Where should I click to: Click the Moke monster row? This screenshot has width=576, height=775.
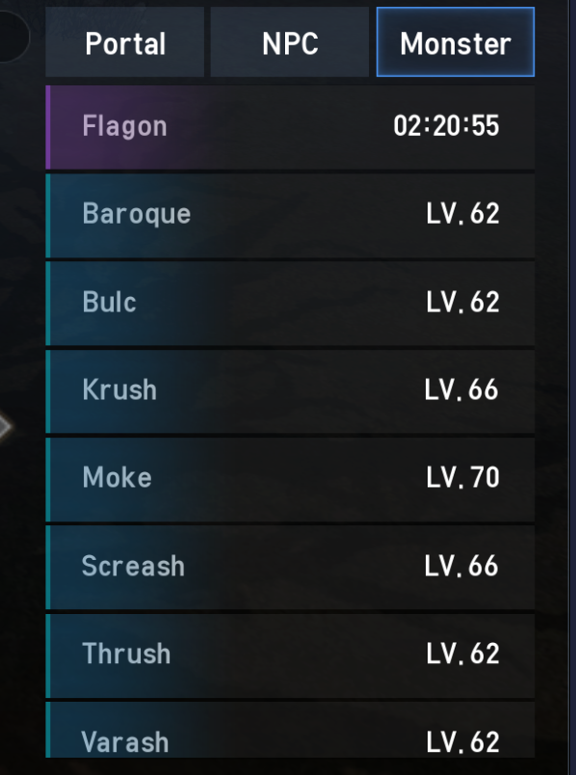(290, 479)
